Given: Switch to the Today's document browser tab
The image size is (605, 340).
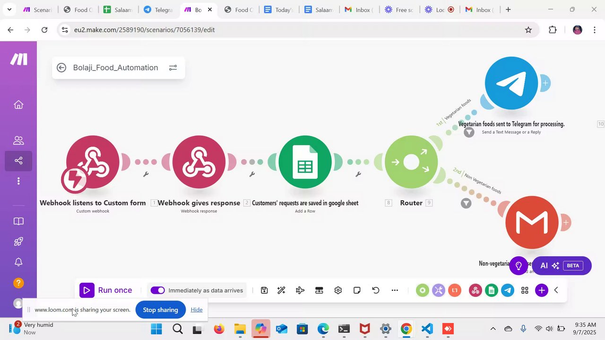Looking at the screenshot, I should pyautogui.click(x=279, y=9).
